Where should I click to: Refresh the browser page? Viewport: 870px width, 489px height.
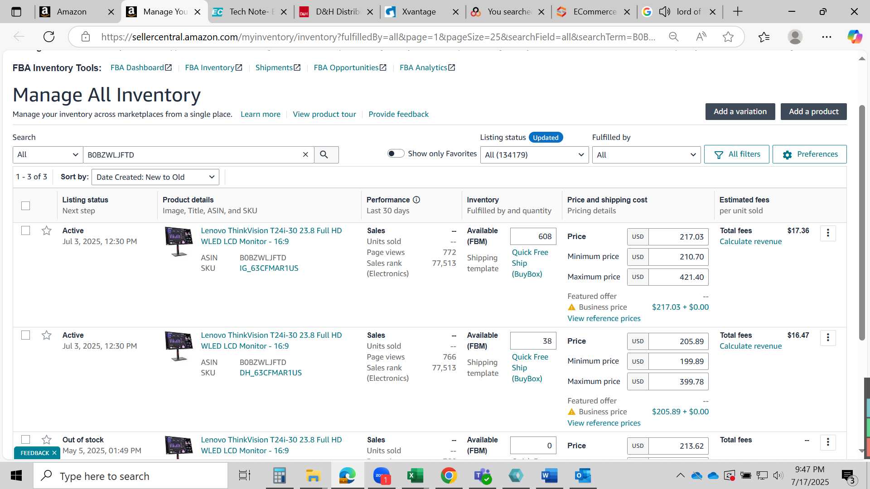[49, 37]
